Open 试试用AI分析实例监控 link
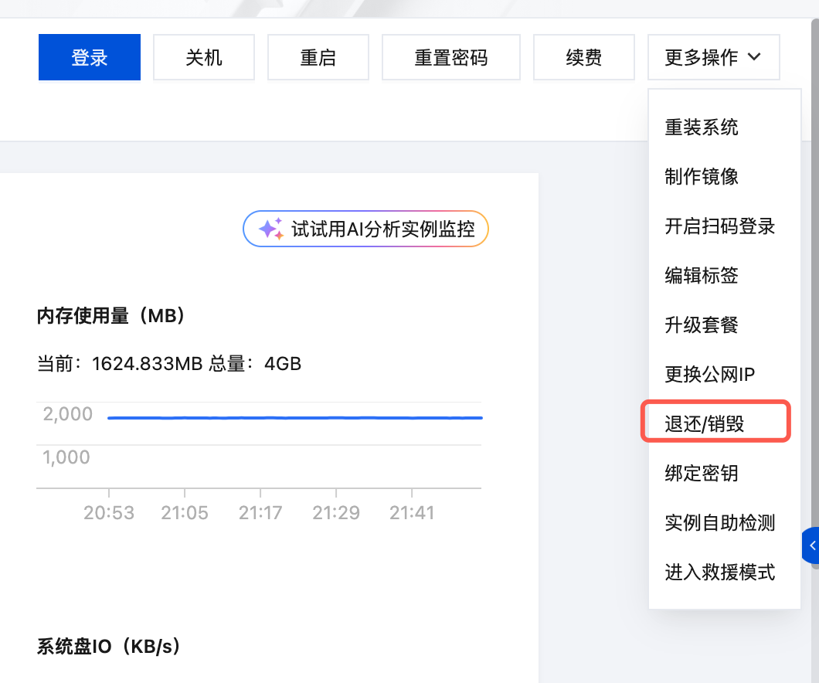 [x=379, y=229]
